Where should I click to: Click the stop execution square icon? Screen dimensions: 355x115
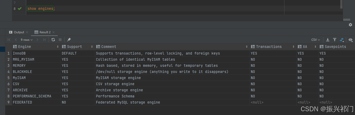pos(60,40)
